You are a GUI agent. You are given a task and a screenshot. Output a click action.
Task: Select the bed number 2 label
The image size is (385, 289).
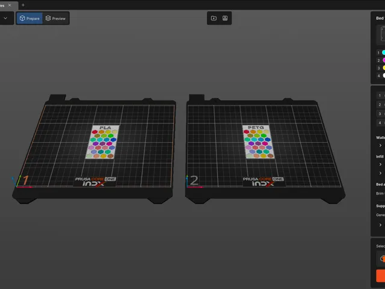coord(194,181)
